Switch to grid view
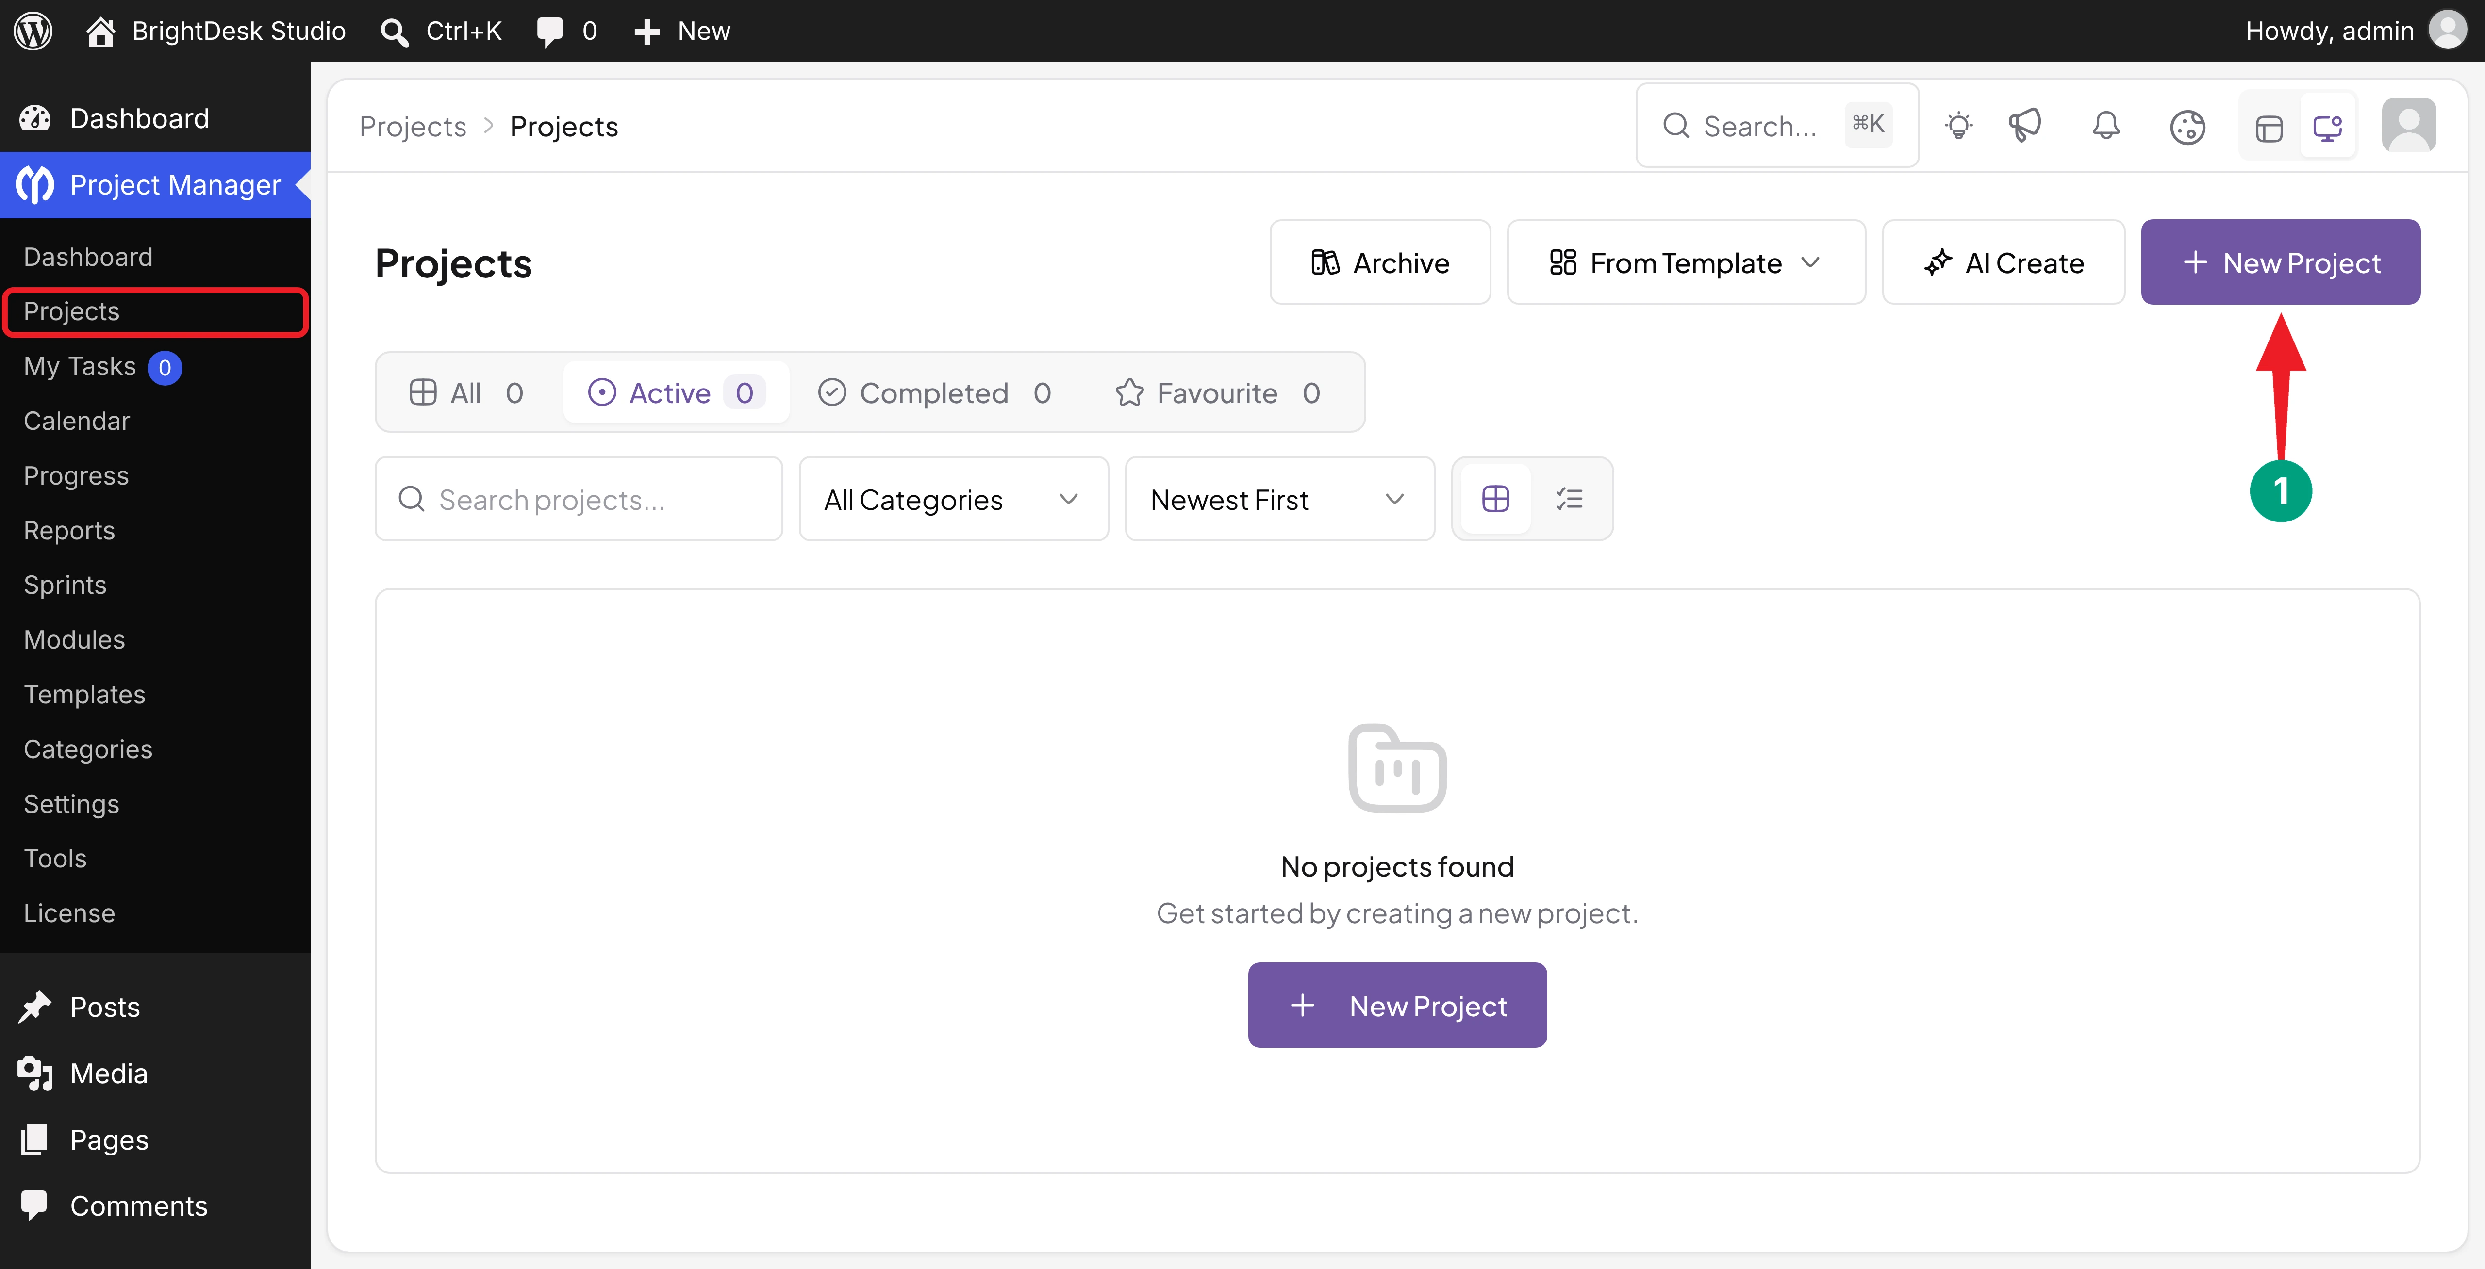The image size is (2485, 1269). click(1495, 500)
